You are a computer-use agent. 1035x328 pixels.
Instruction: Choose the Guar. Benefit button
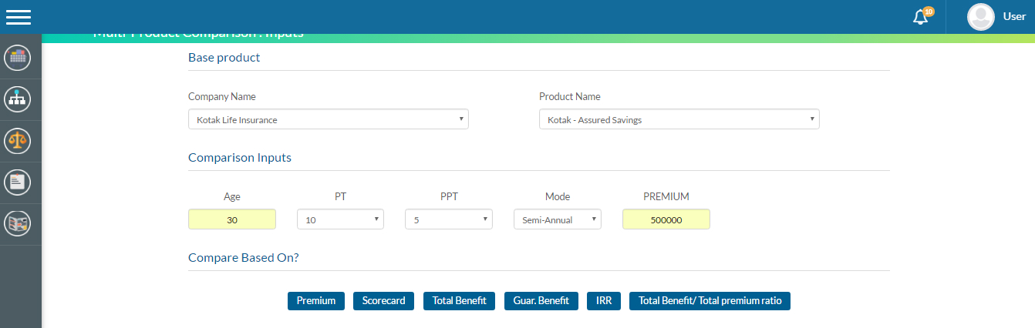point(541,301)
